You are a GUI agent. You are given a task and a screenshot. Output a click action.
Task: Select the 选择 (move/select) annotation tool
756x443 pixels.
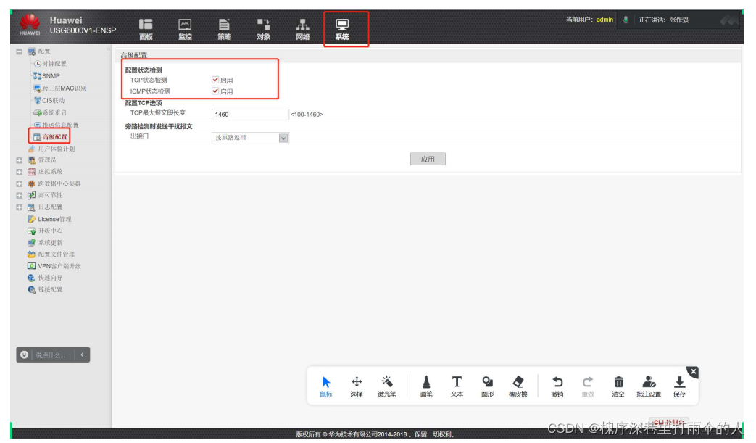tap(357, 386)
